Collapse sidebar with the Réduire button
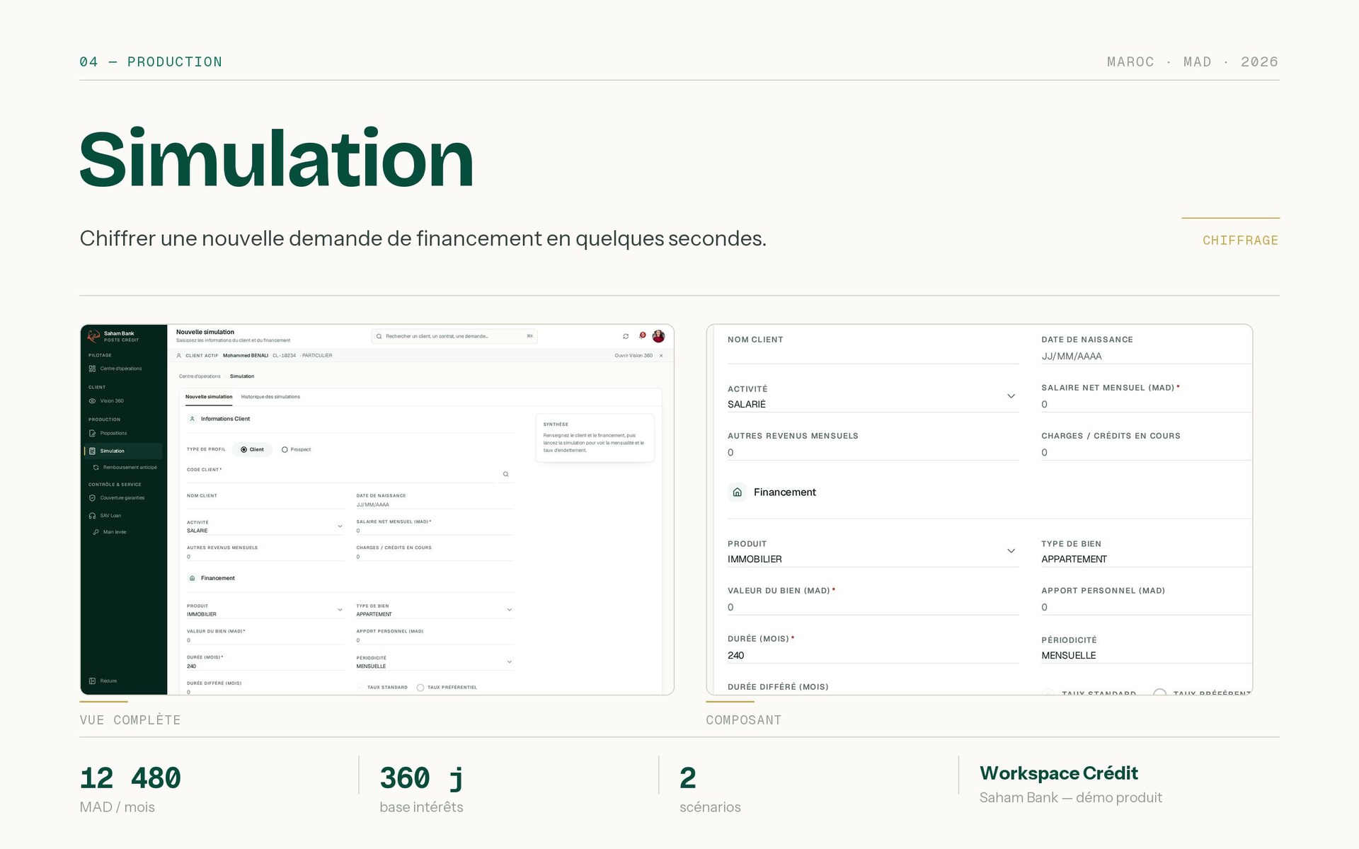This screenshot has height=849, width=1359. pos(103,681)
